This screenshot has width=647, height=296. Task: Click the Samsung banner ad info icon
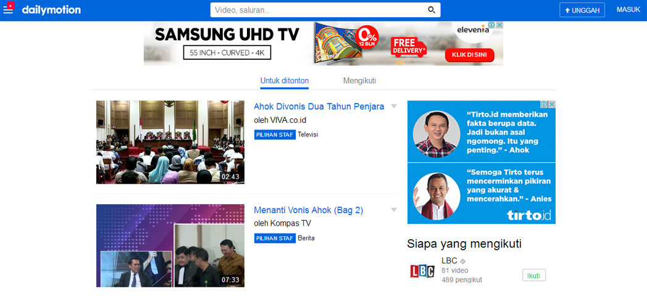492,25
